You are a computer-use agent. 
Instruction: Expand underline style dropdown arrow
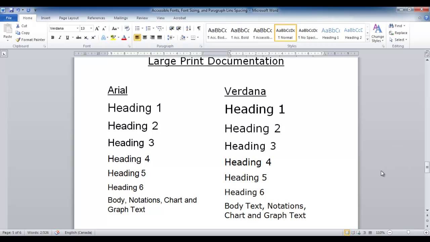73,38
